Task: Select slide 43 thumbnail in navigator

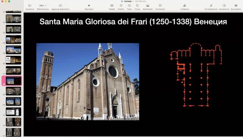Action: (14, 132)
